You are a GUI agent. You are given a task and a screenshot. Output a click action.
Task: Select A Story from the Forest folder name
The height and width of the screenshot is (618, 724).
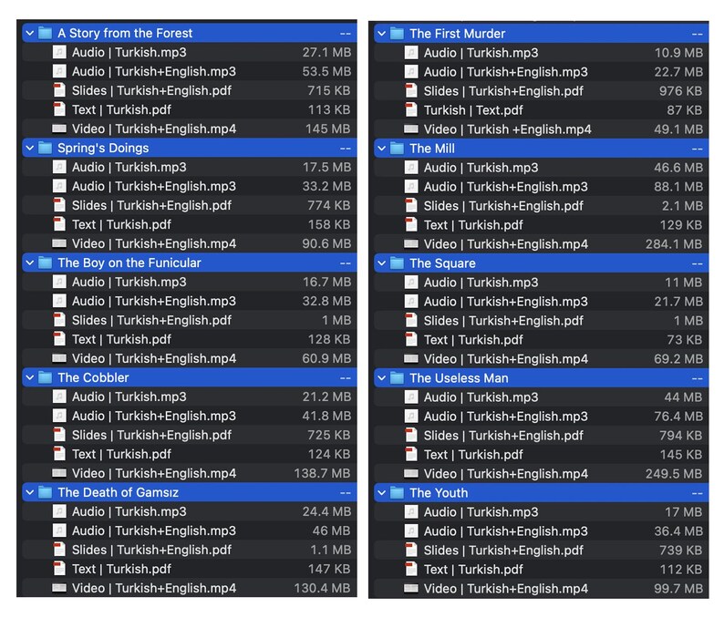click(125, 33)
